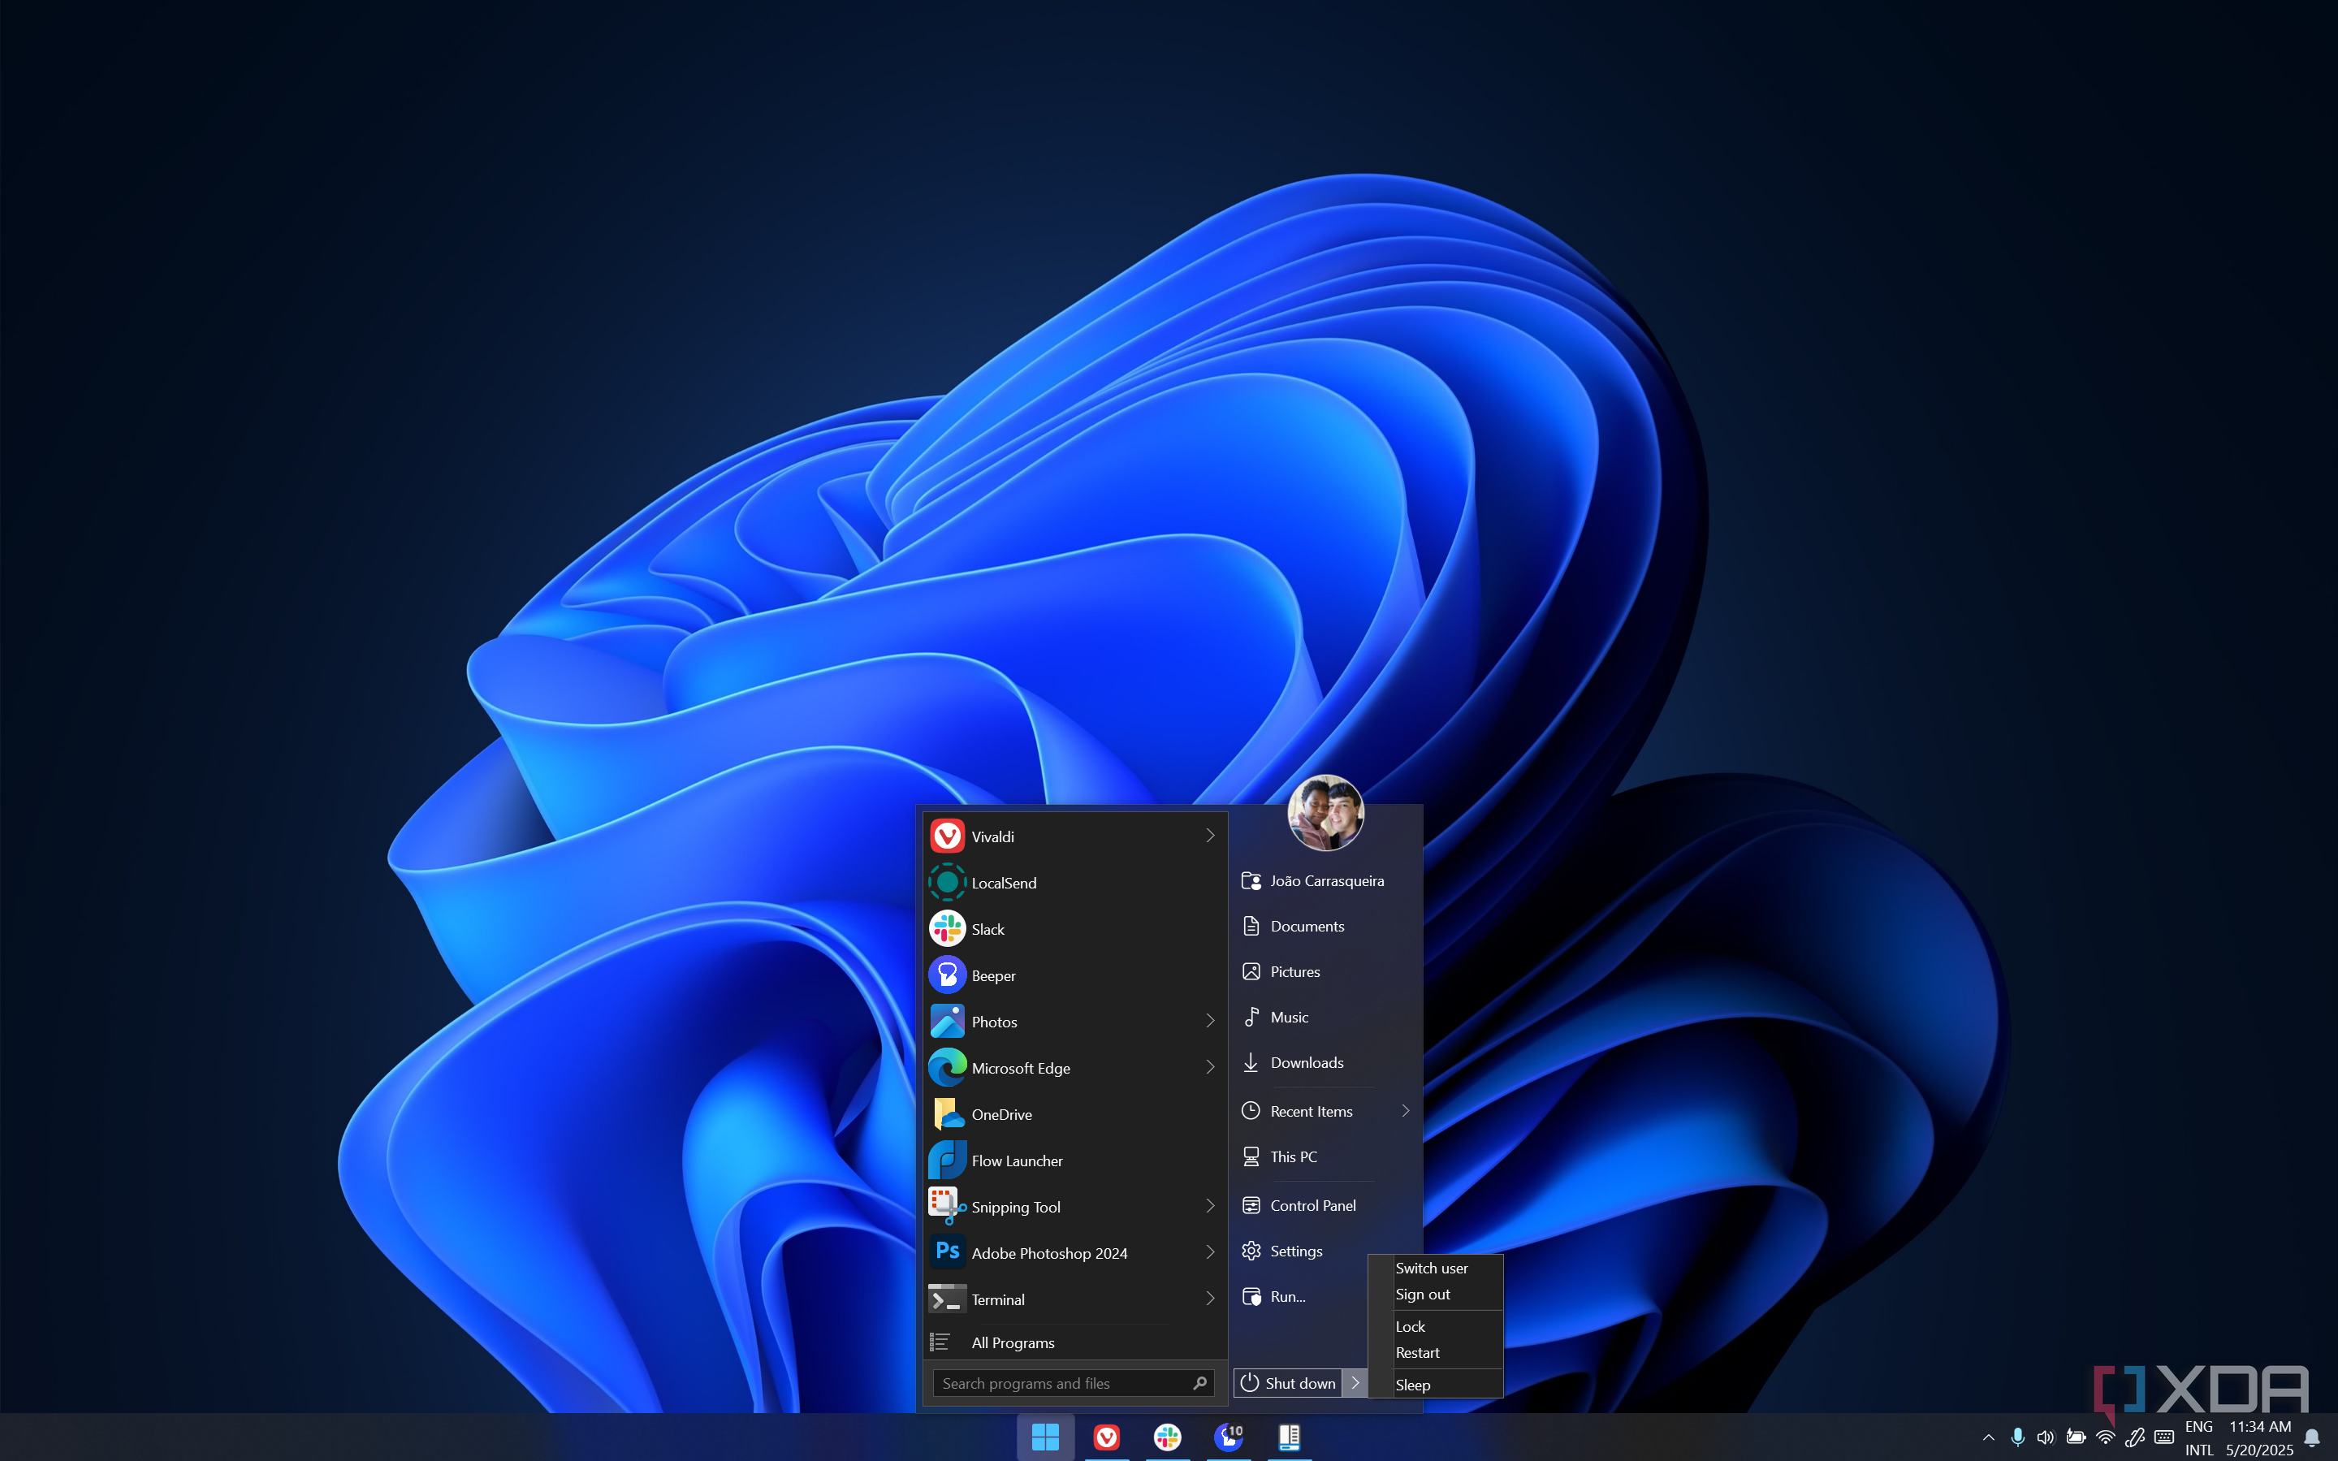Screen dimensions: 2338x1461
Task: Click the Shut down button
Action: tap(1289, 1383)
